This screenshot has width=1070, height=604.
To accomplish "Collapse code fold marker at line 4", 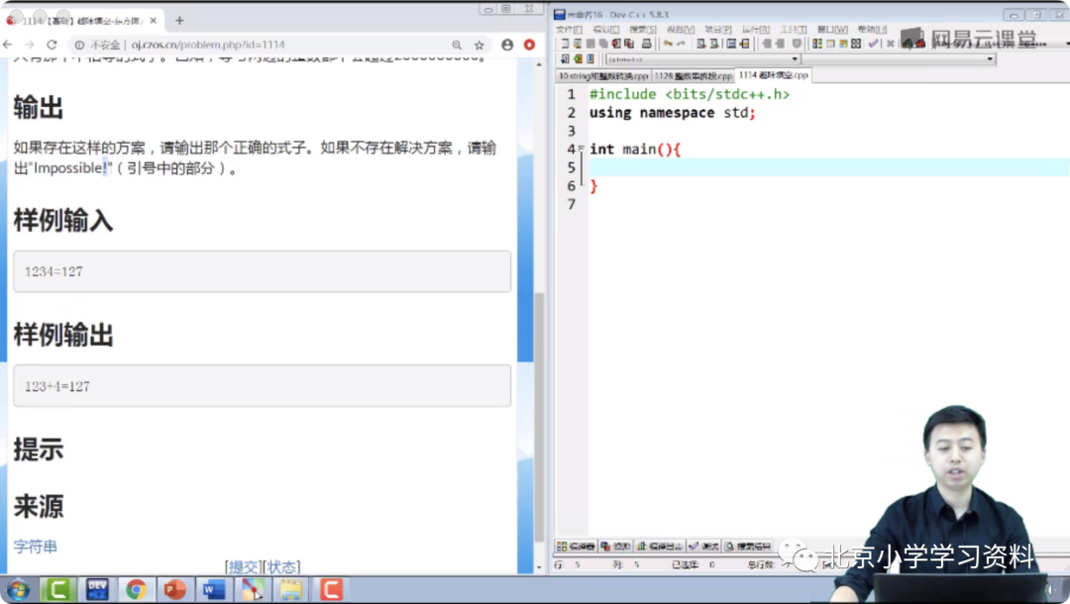I will coord(581,148).
